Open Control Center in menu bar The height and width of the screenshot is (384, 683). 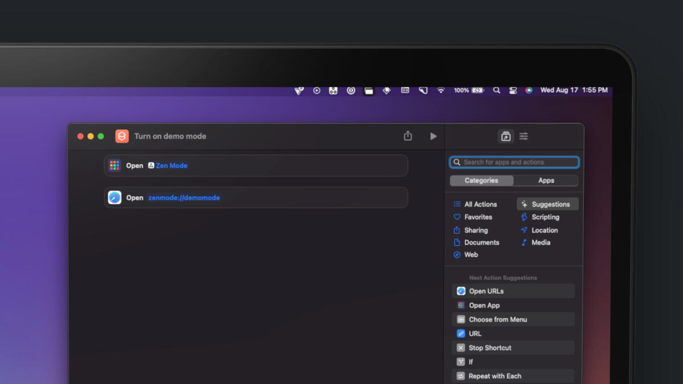point(513,90)
